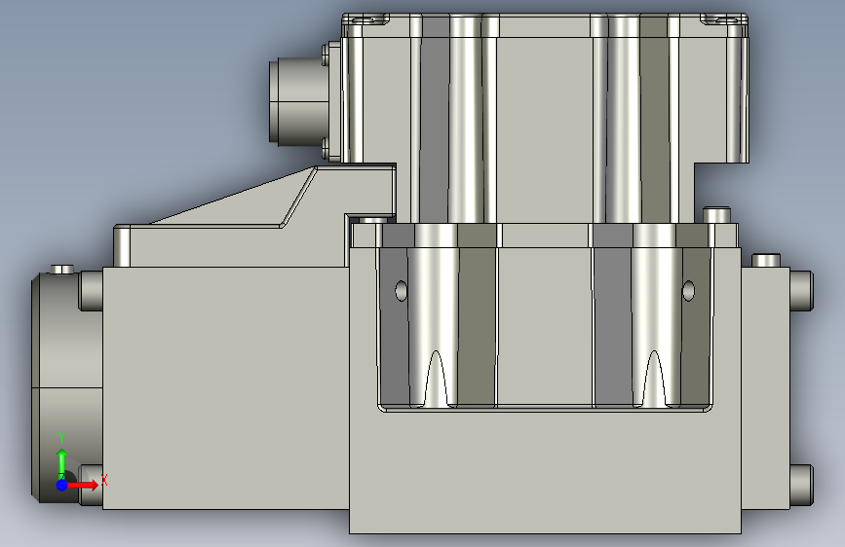The image size is (845, 547).
Task: Select the sloped wedge face above the left block
Action: 232,197
